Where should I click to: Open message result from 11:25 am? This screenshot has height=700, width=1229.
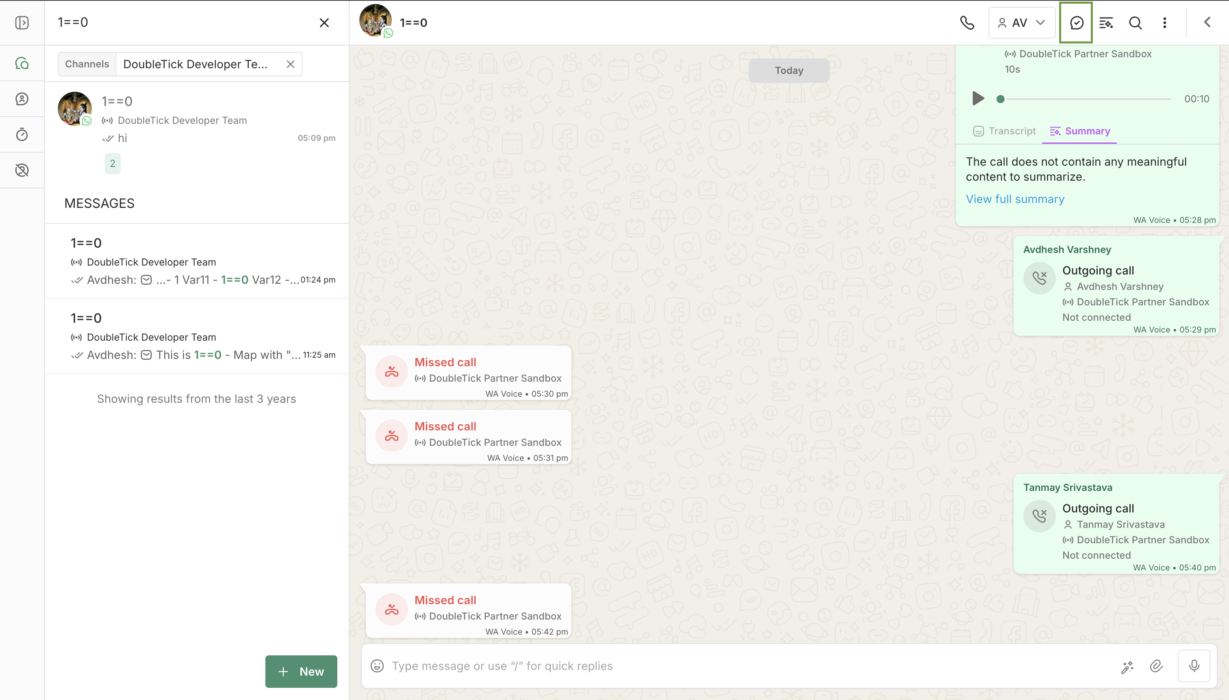tap(196, 337)
